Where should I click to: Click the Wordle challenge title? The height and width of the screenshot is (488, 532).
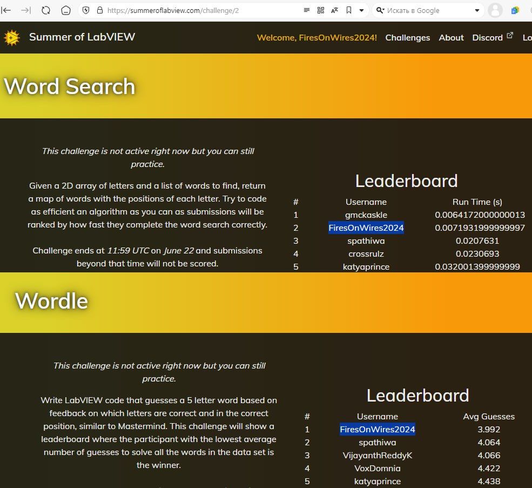(51, 301)
